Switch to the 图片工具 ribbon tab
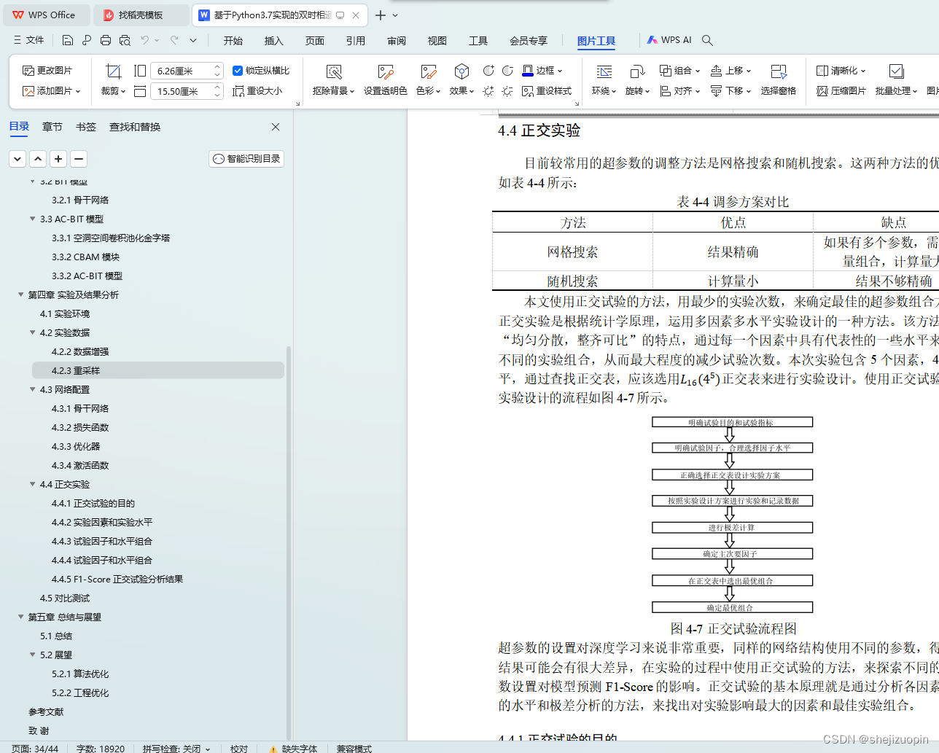 [x=596, y=40]
